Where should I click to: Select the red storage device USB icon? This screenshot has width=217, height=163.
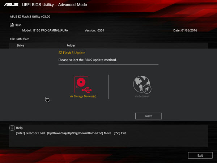click(83, 84)
